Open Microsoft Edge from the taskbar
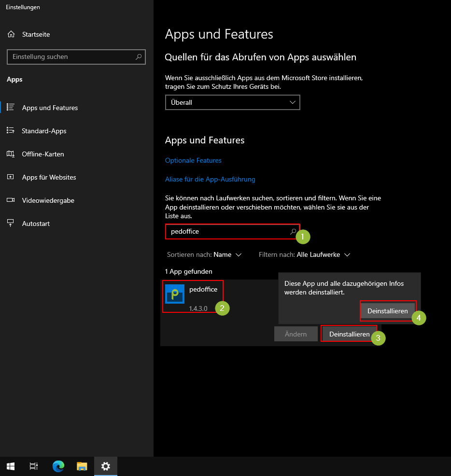The height and width of the screenshot is (476, 451). 58,466
